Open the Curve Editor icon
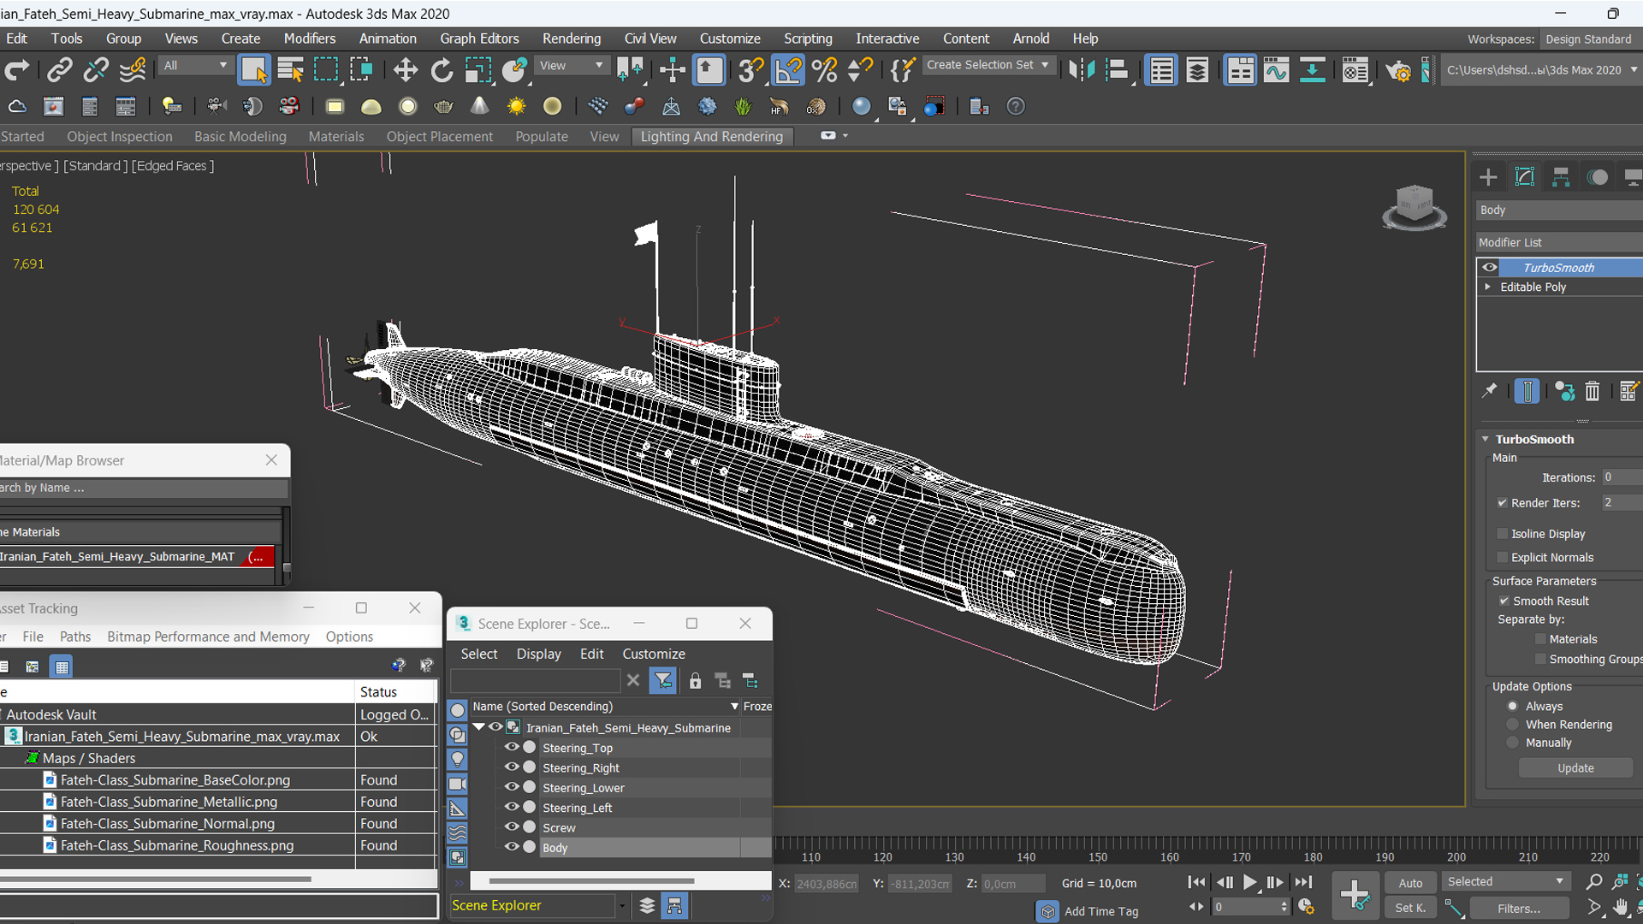This screenshot has width=1643, height=924. (1275, 70)
